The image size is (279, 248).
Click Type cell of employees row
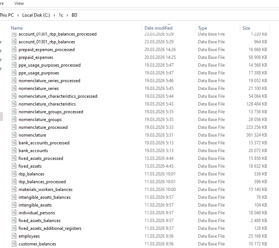211,236
